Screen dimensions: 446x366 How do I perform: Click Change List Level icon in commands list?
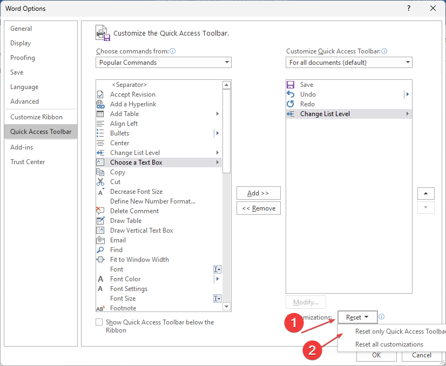pyautogui.click(x=100, y=153)
